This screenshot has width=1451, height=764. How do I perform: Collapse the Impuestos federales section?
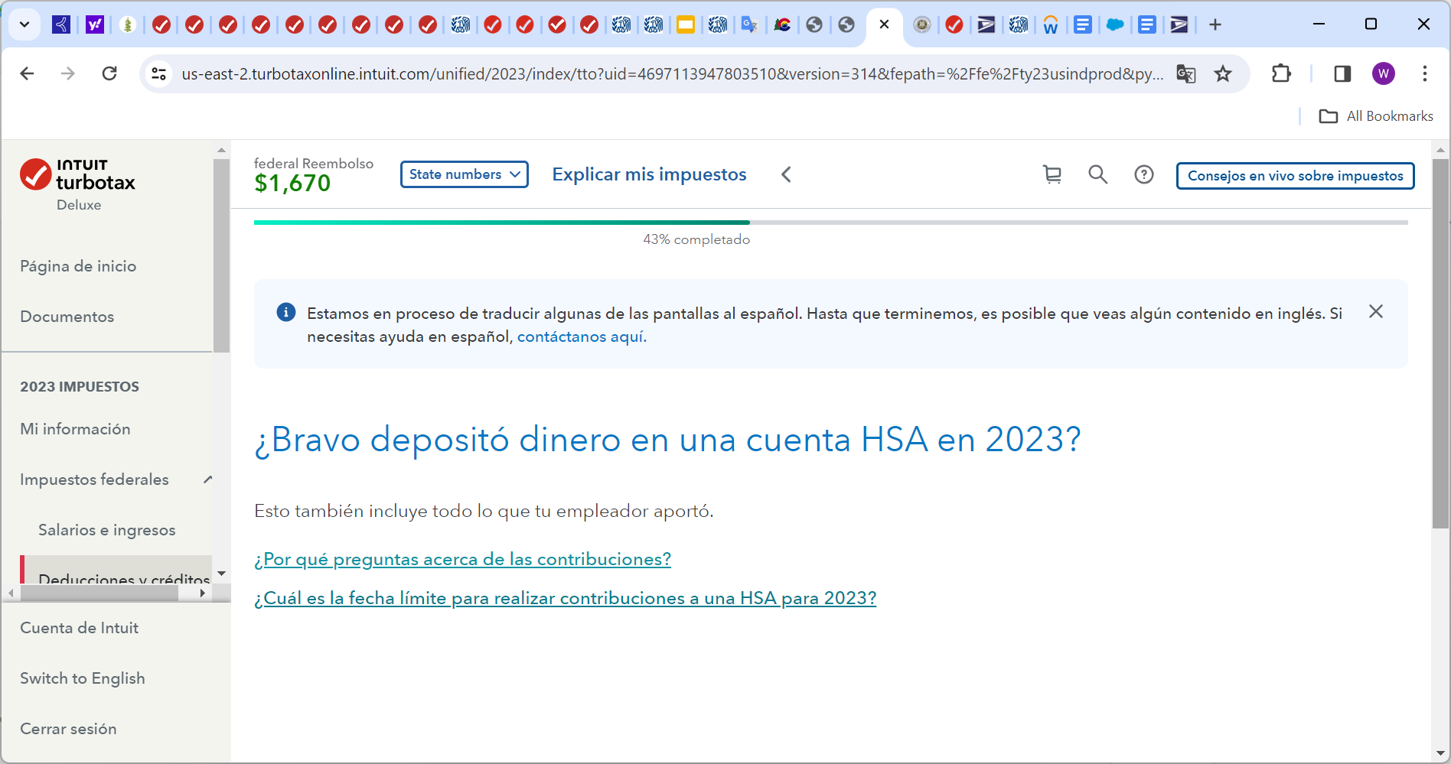(207, 480)
